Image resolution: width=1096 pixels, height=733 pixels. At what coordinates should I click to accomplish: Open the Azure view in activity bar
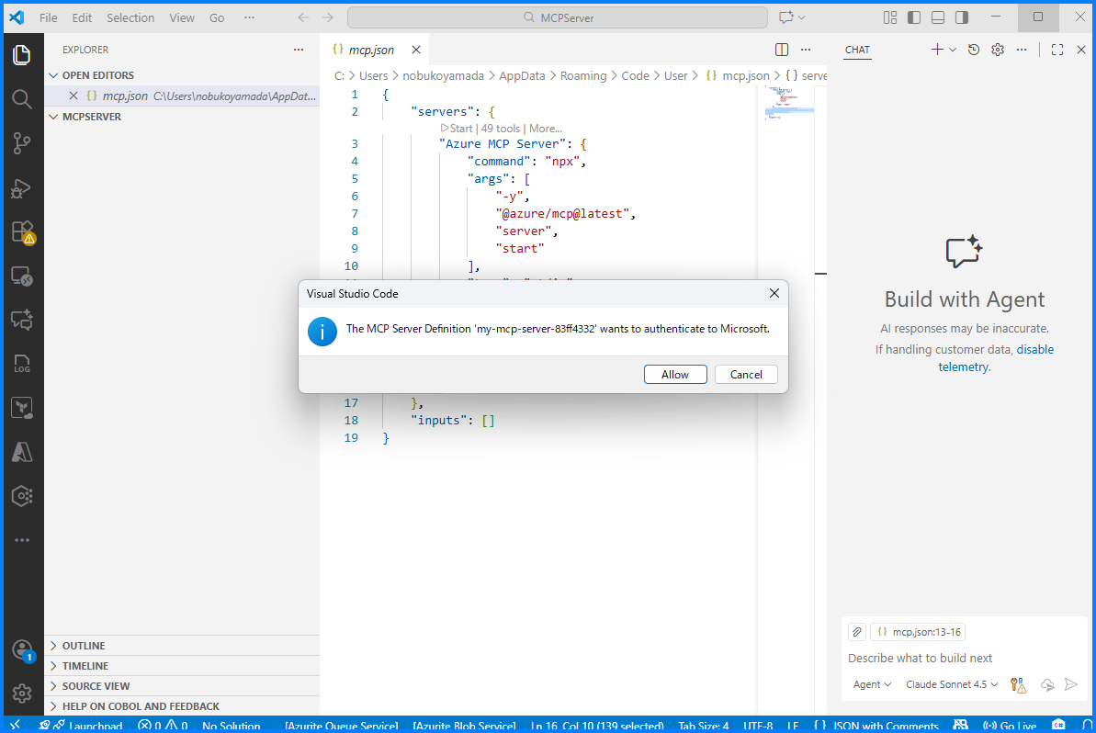(x=22, y=452)
